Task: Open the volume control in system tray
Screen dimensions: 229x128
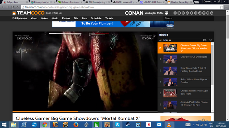Action: pyautogui.click(x=206, y=125)
